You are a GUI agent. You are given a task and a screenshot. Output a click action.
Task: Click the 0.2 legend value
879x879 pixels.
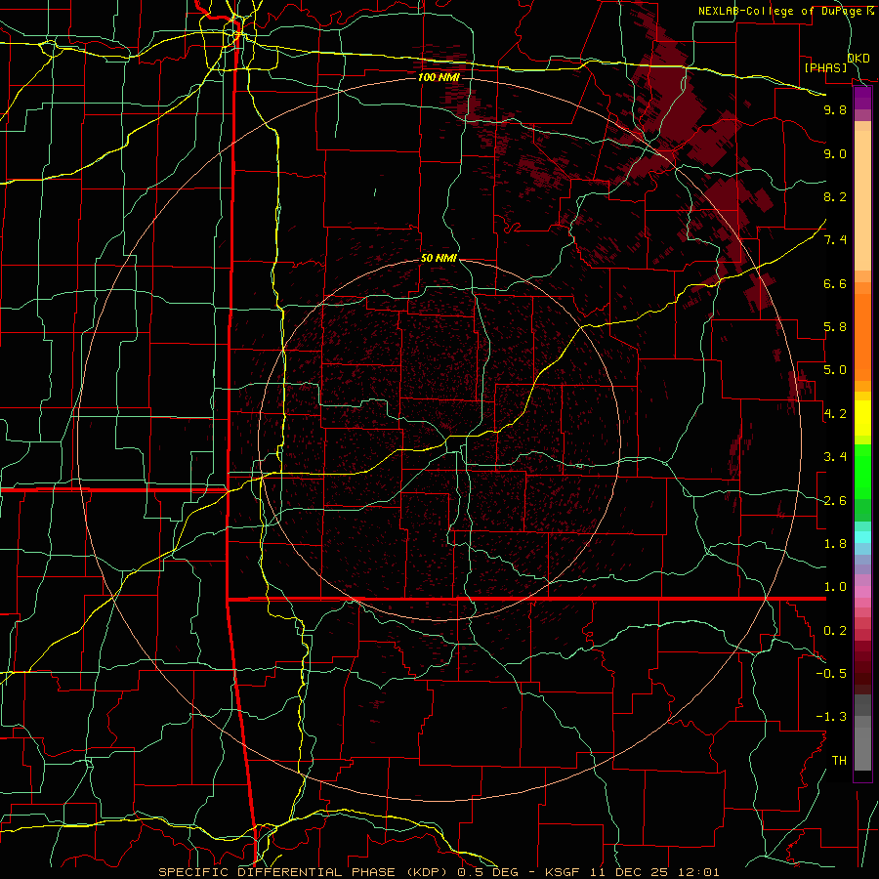pyautogui.click(x=835, y=631)
